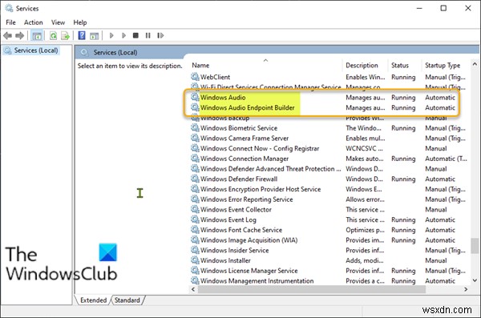
Task: Click the Refresh toolbar icon
Action: coord(54,35)
